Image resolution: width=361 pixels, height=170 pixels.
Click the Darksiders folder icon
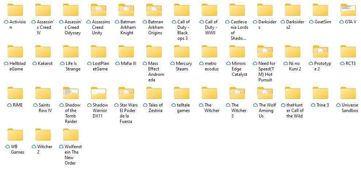point(265,10)
